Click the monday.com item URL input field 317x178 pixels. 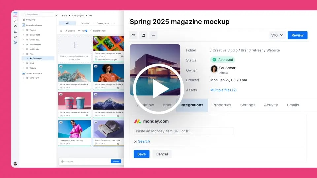pos(184,131)
